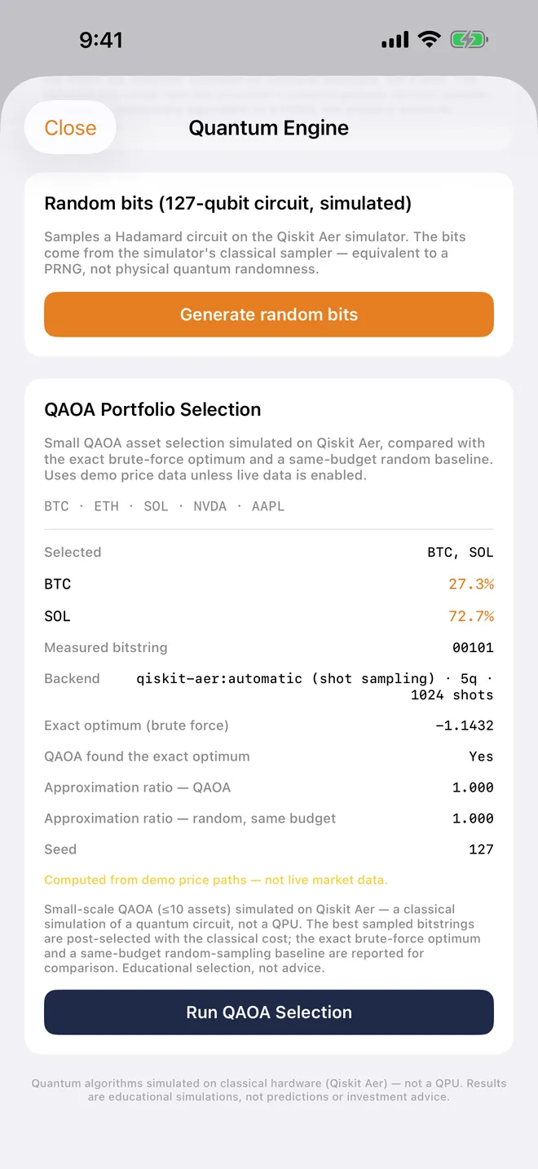
Task: Tap the Generate random bits button
Action: click(x=269, y=315)
